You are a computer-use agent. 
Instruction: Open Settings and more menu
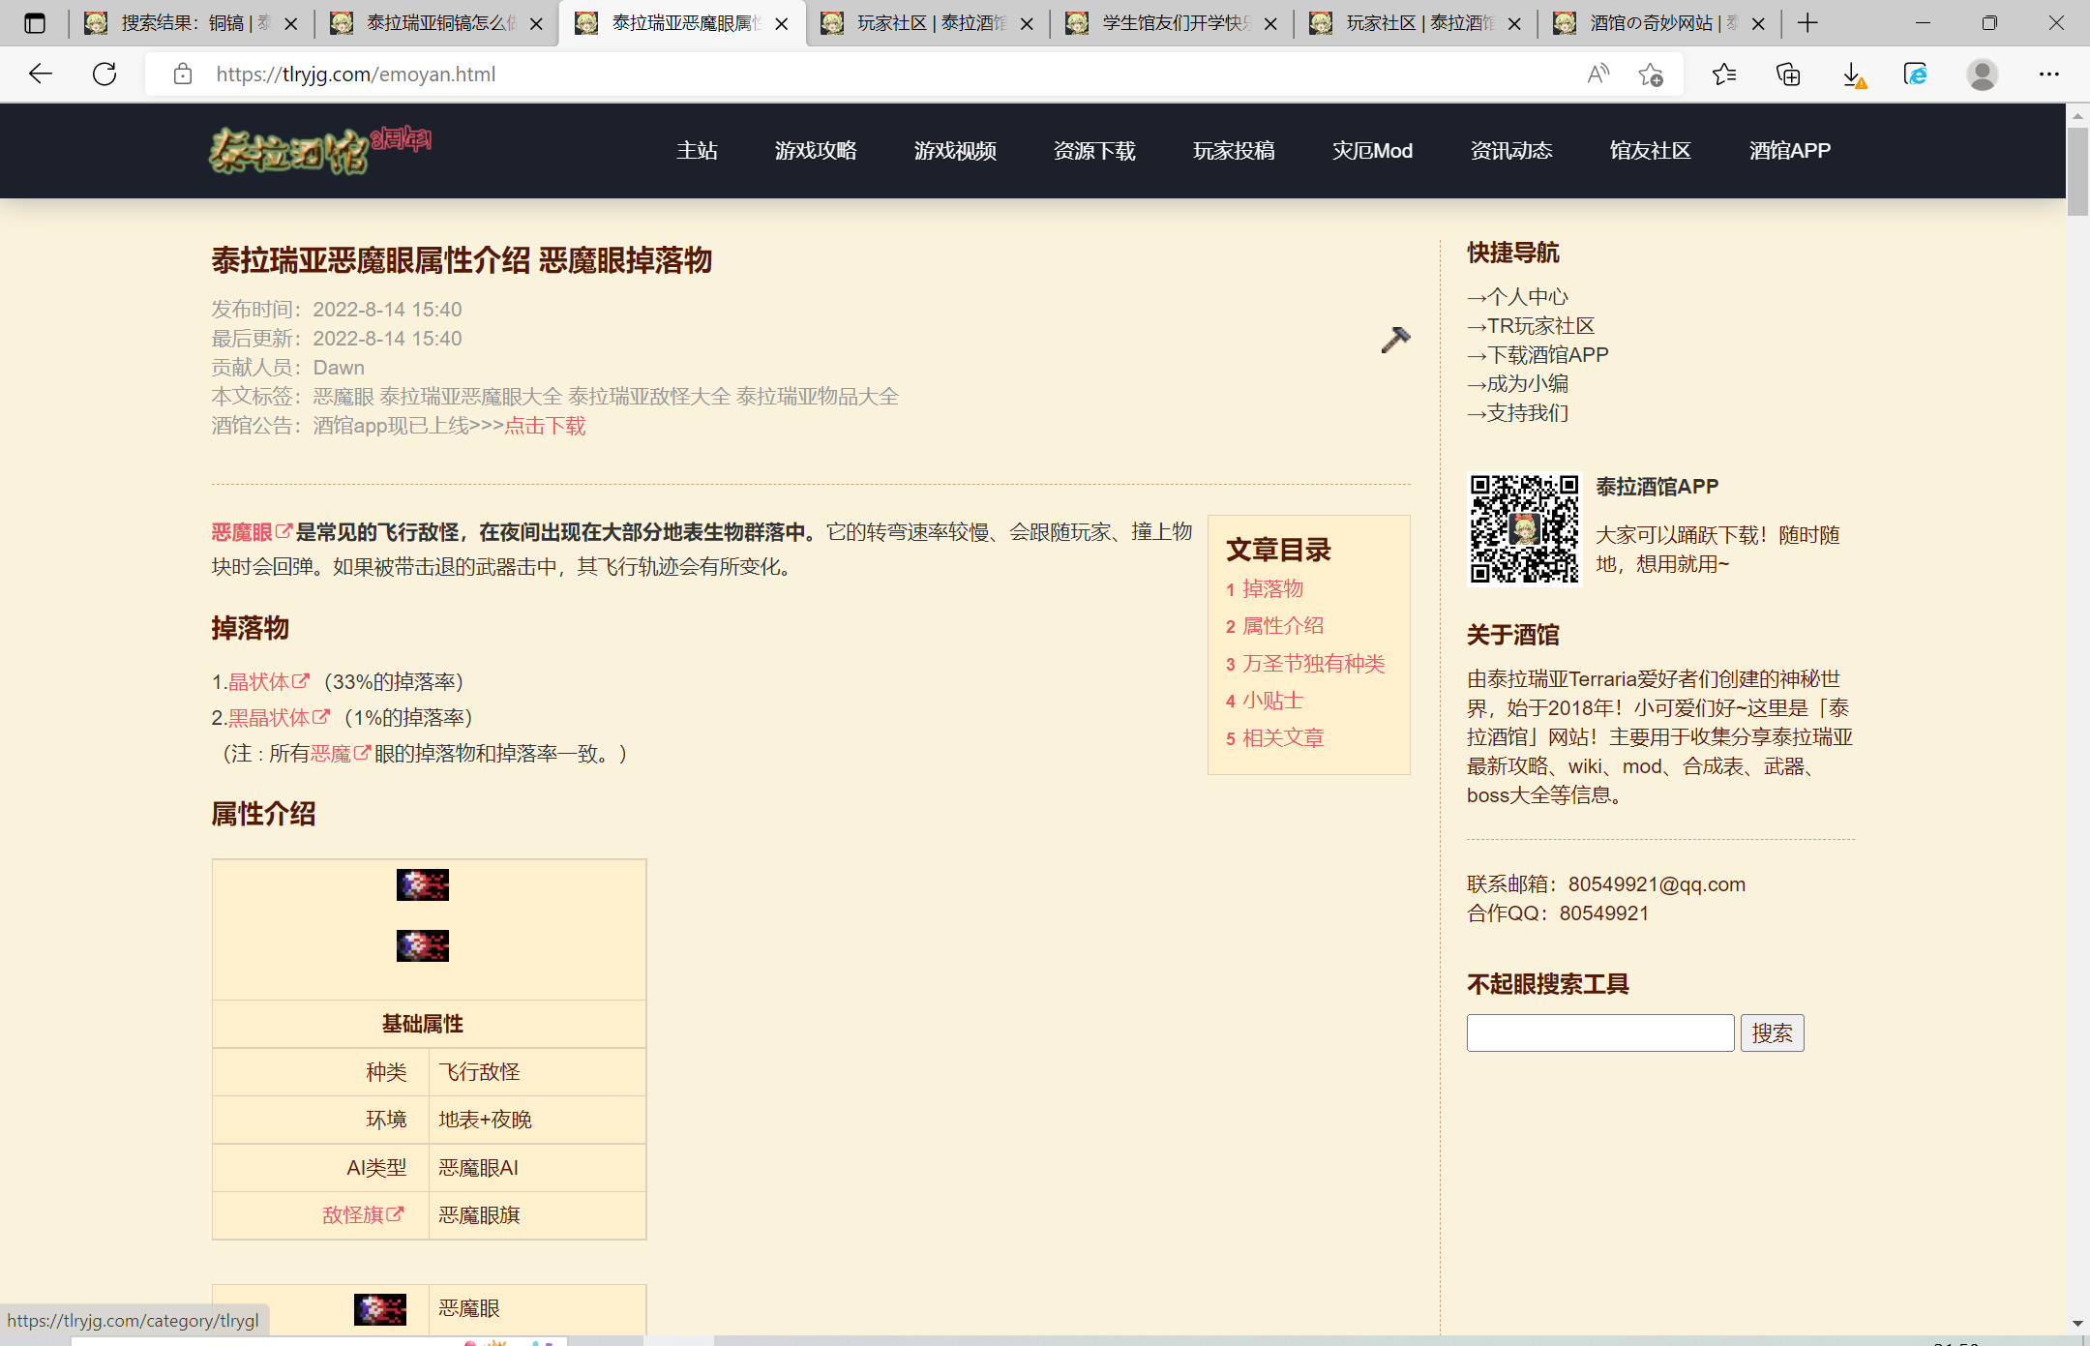(x=2049, y=74)
